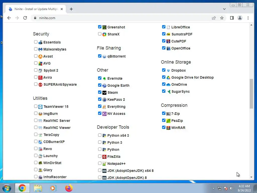This screenshot has width=257, height=193.
Task: Uncheck the CutePDF checkbox
Action: click(x=164, y=41)
